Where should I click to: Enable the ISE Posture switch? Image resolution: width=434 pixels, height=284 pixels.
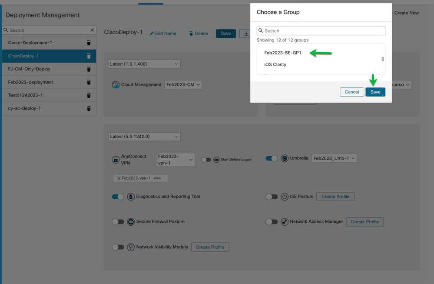pos(272,197)
